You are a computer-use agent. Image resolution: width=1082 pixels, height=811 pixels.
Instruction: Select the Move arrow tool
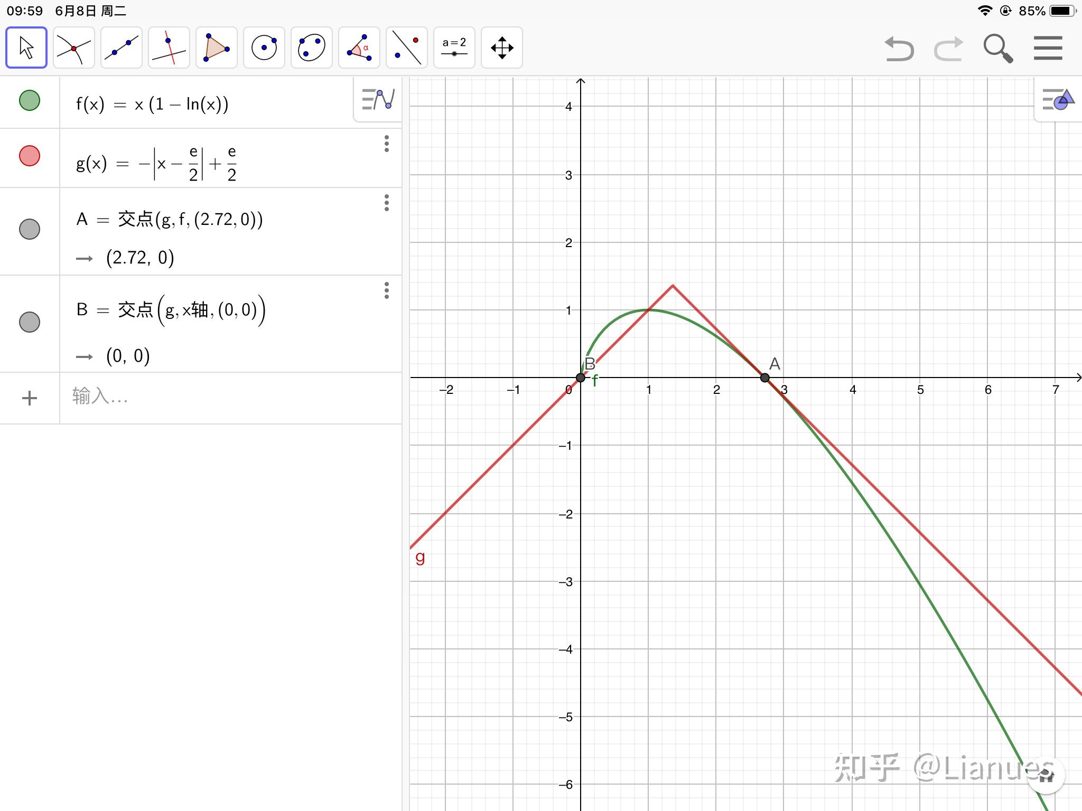(26, 48)
